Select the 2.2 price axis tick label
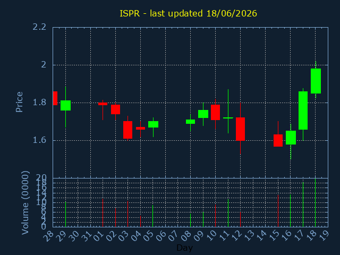The height and width of the screenshot is (255, 340). (x=39, y=27)
